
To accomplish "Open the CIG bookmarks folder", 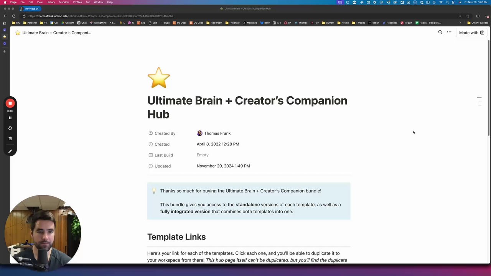I will (x=16, y=23).
